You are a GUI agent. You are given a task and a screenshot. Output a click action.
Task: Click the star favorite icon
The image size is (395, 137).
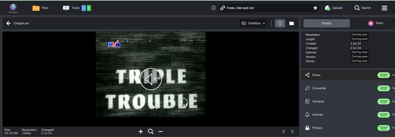(315, 8)
